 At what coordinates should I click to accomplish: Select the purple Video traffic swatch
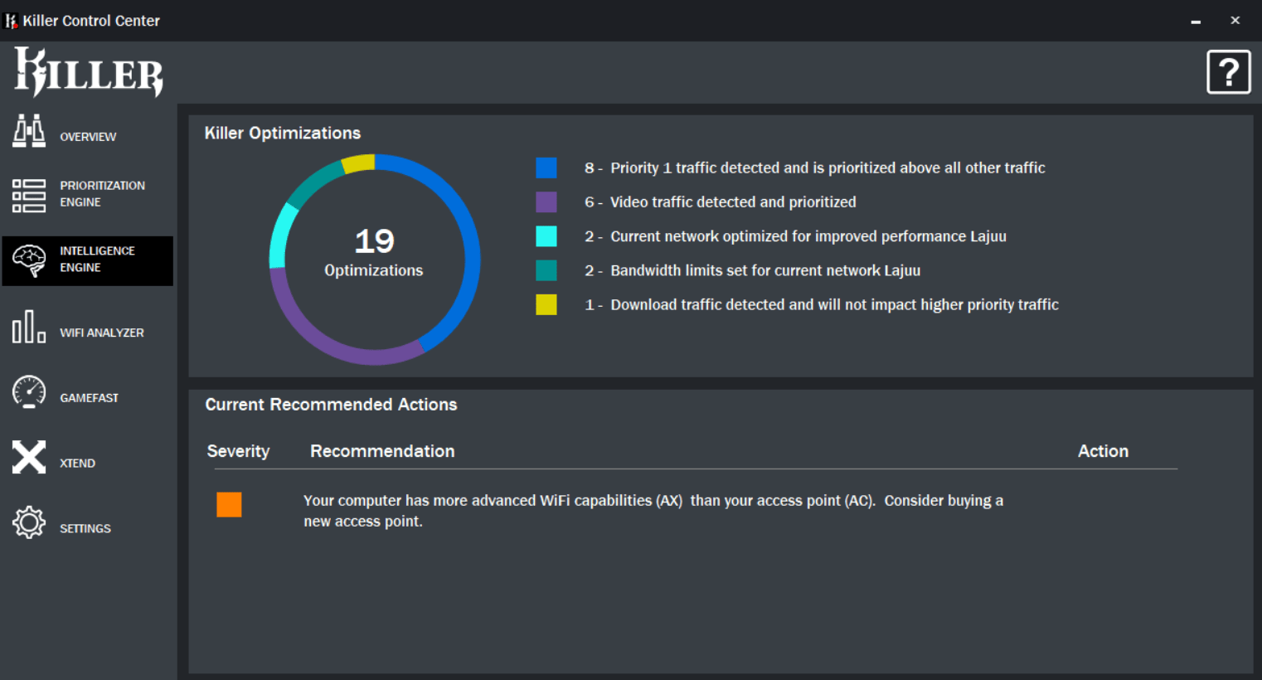click(546, 202)
